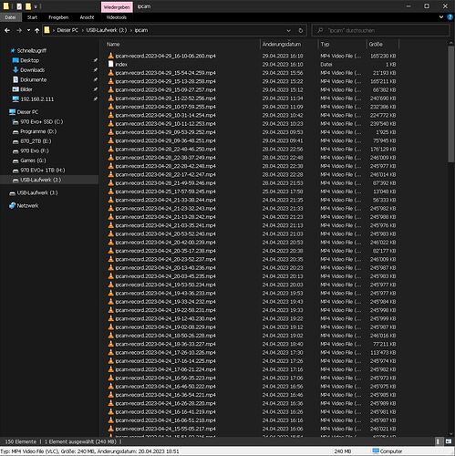Sort files by Größe column header
The image size is (455, 456).
(x=376, y=45)
